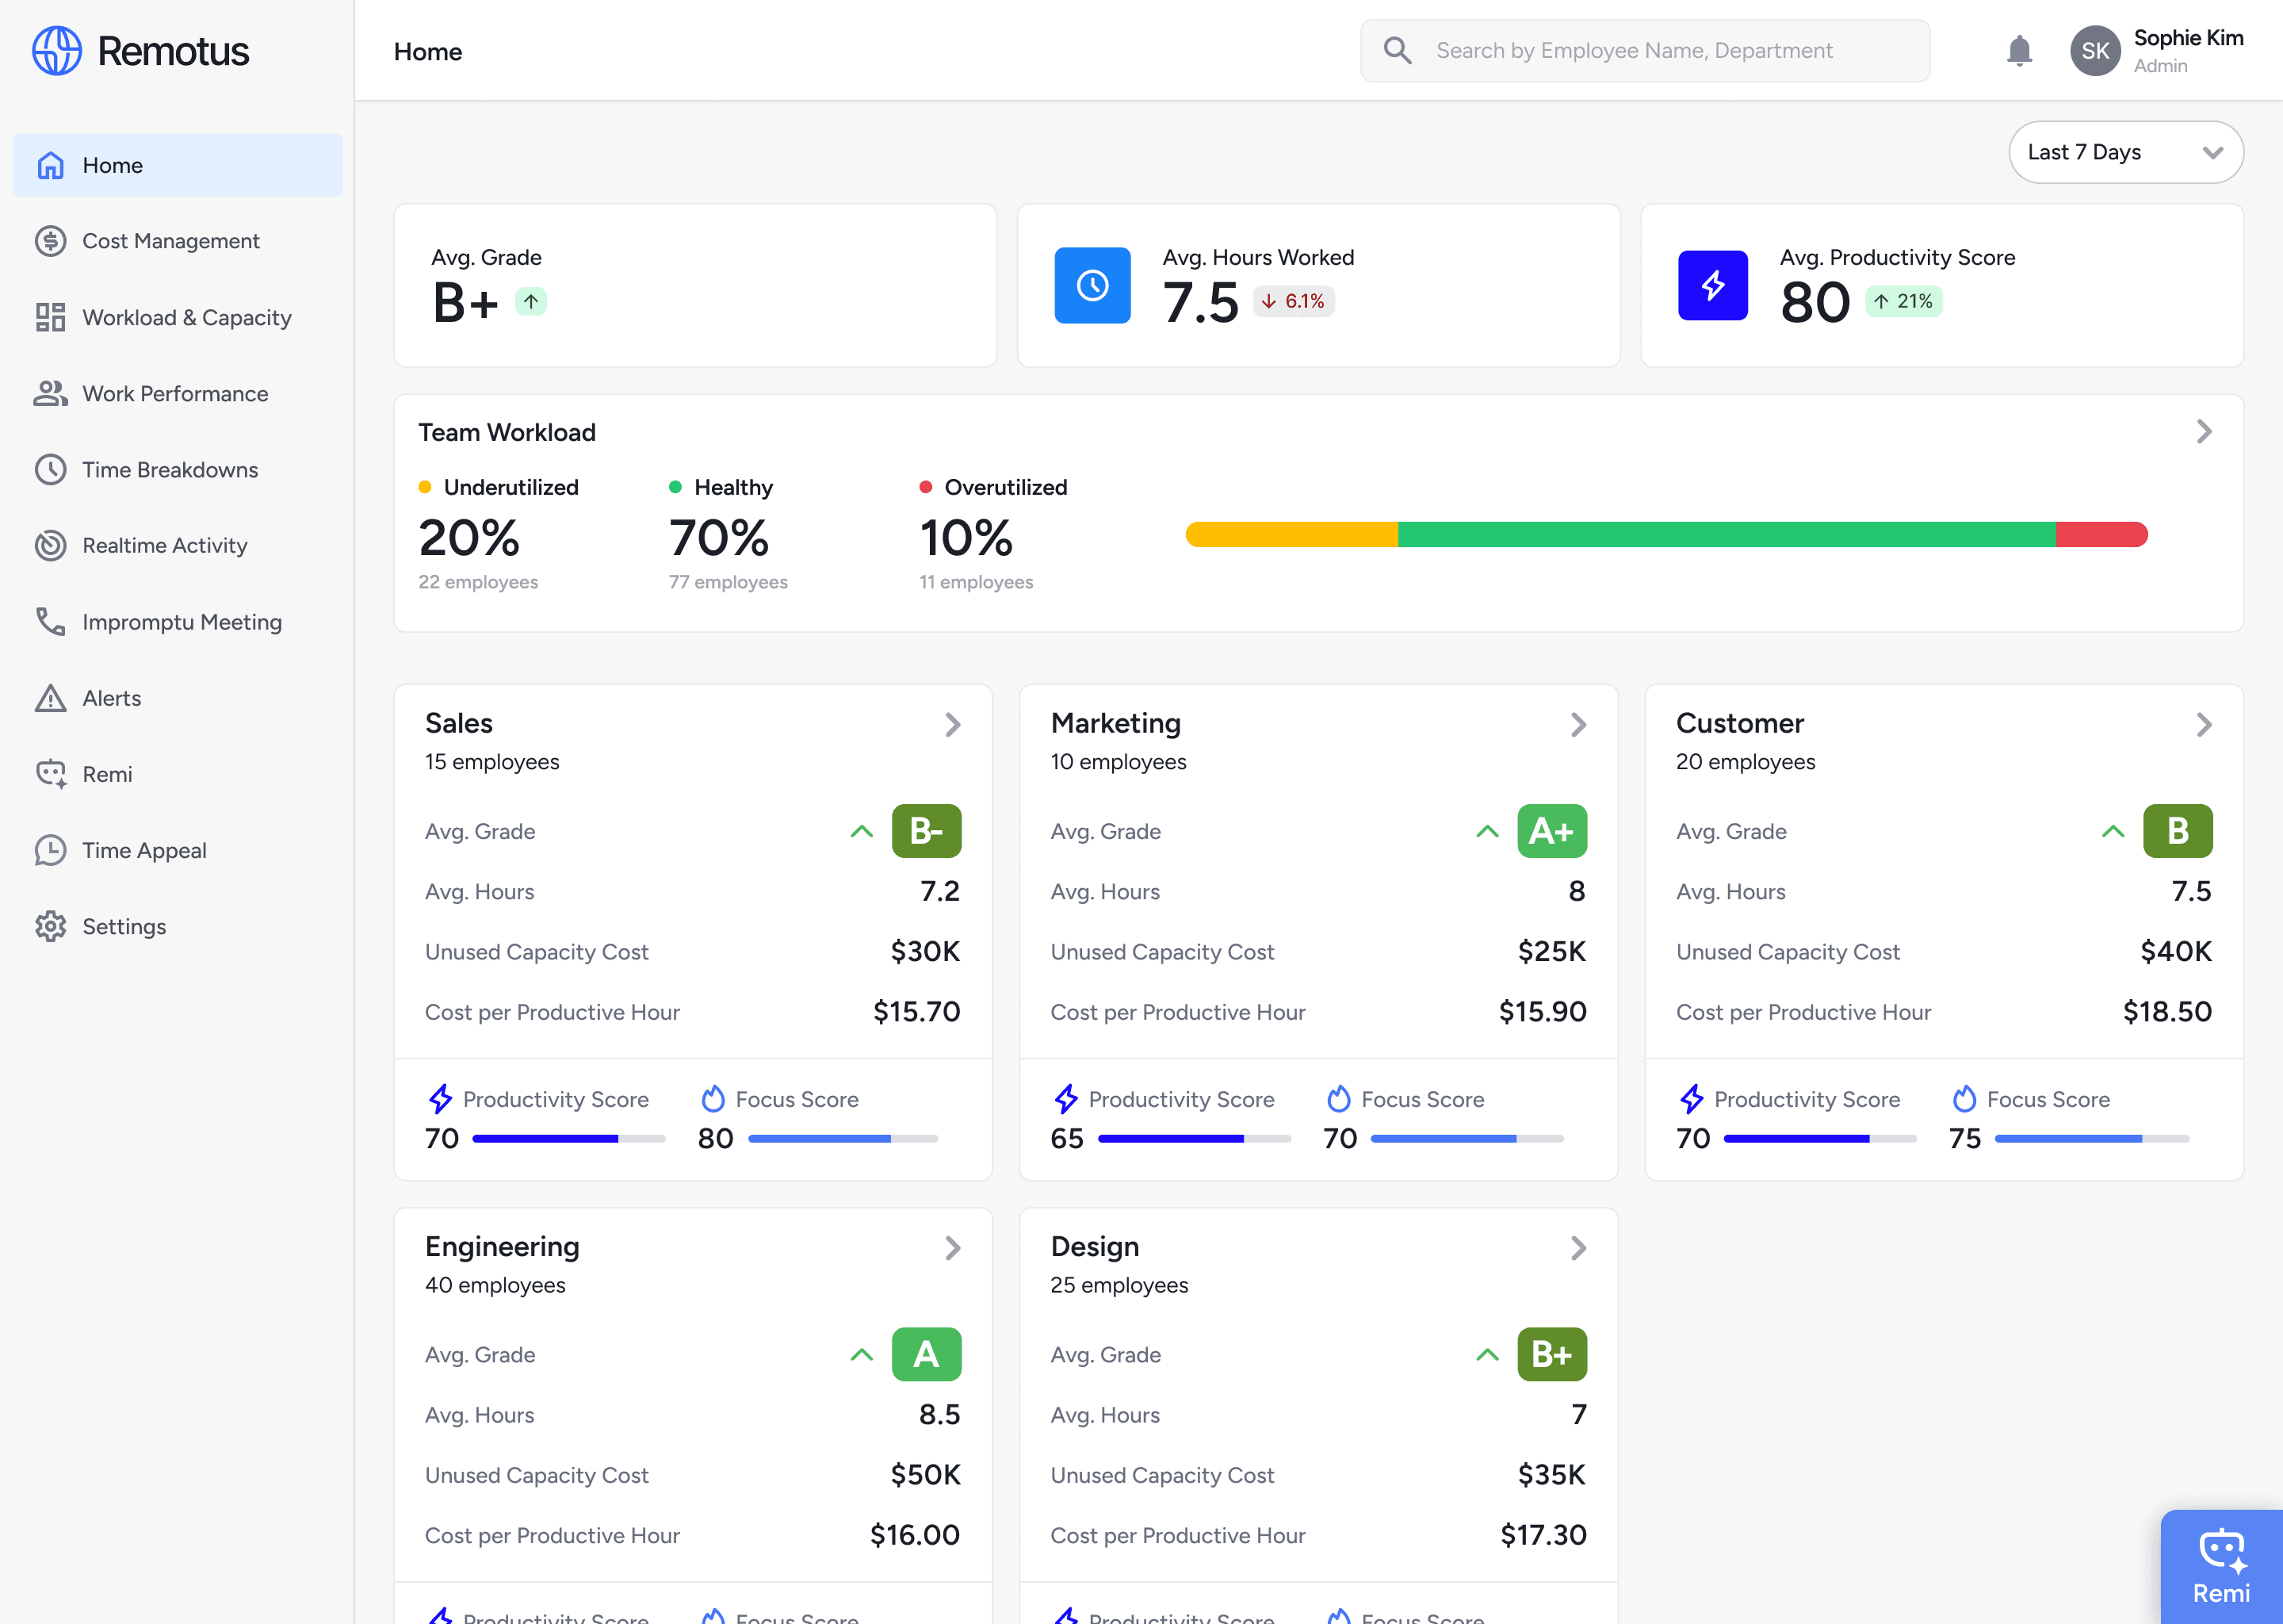Click the Home house icon in sidebar
This screenshot has height=1624, width=2283.
(50, 165)
